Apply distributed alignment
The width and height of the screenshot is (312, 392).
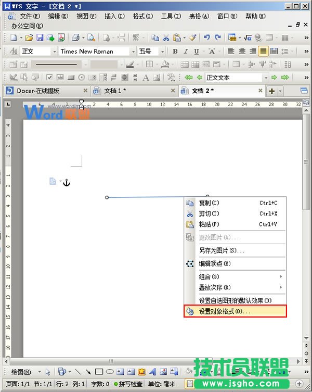click(274, 52)
